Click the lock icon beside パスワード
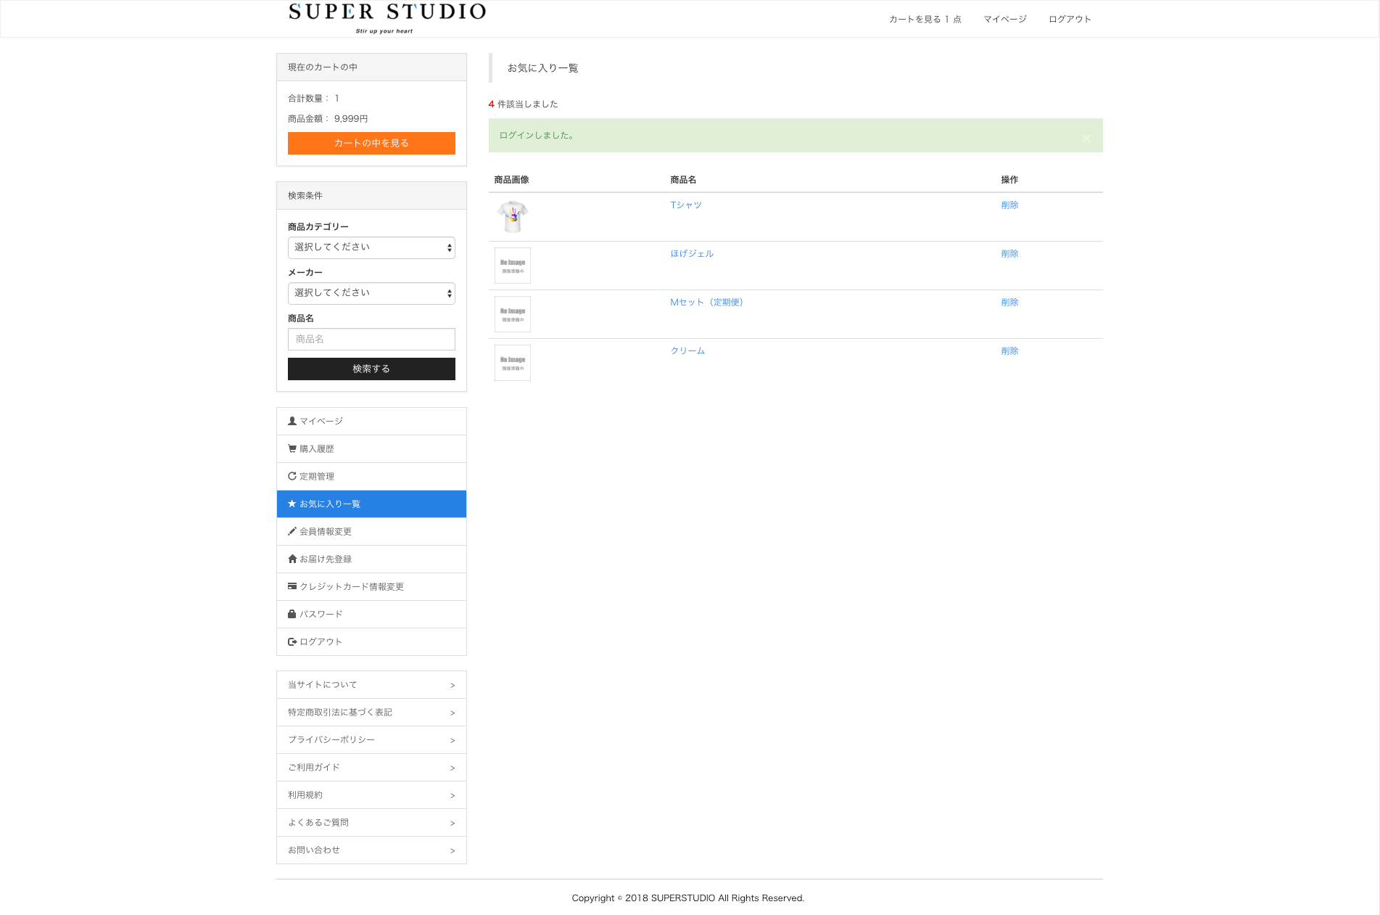Viewport: 1380px width, 915px height. [x=292, y=614]
